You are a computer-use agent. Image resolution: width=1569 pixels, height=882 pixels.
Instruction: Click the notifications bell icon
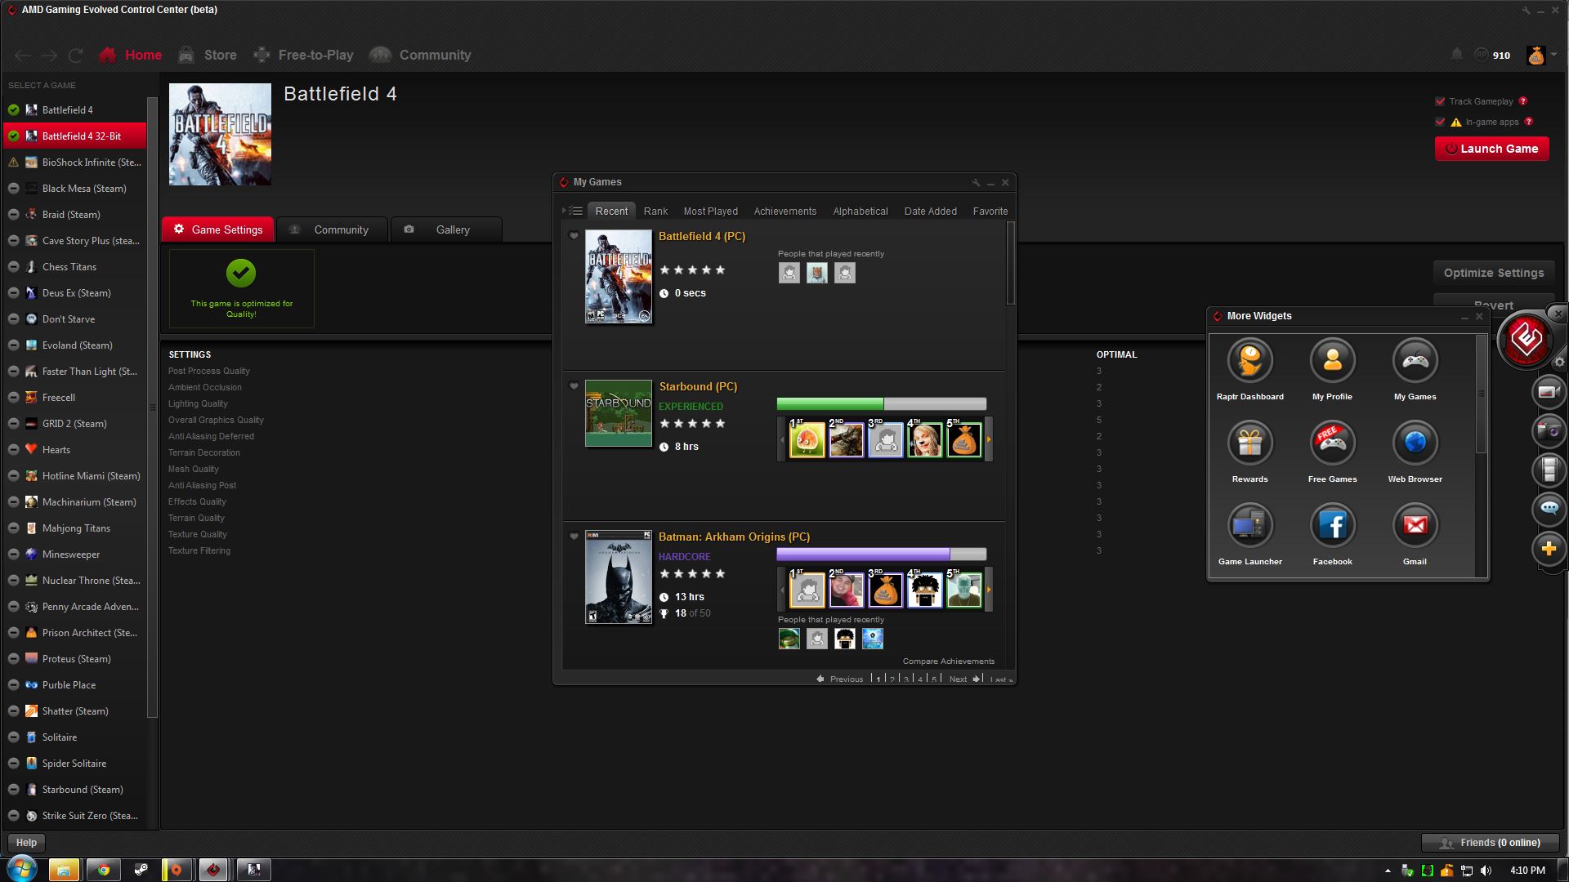(x=1456, y=55)
